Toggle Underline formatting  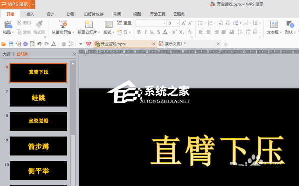(152, 32)
